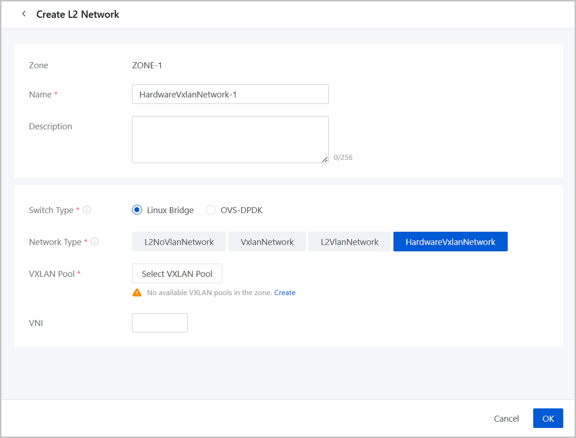Click inside the Description text area
Screen dimensions: 576x438
230,139
